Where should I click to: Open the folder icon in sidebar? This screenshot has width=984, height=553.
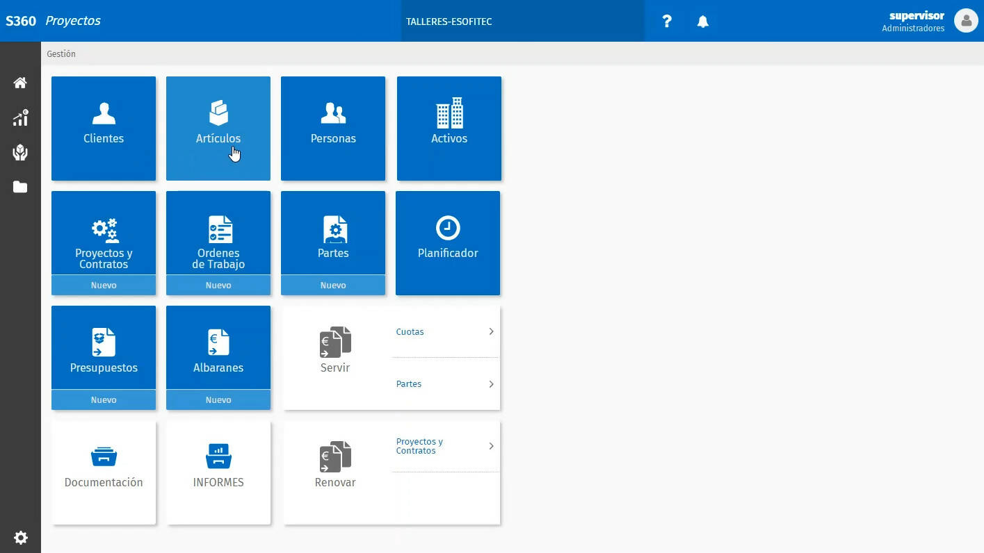tap(20, 187)
